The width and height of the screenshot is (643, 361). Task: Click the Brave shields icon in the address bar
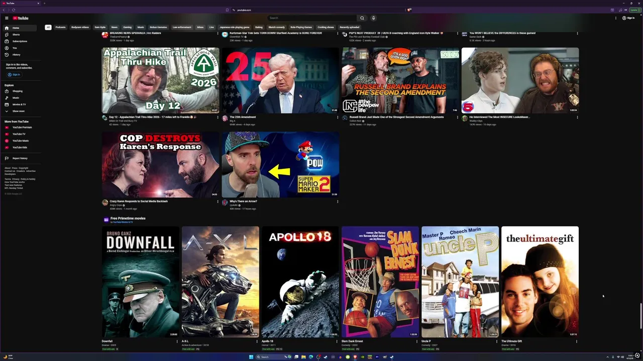click(x=409, y=10)
